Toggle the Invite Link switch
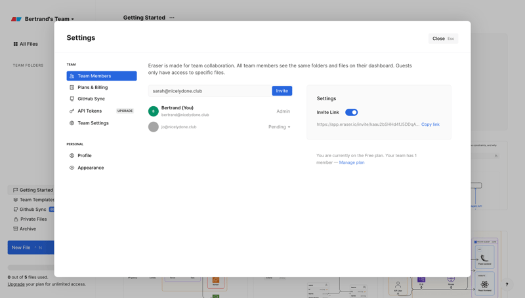This screenshot has width=525, height=298. (x=352, y=112)
